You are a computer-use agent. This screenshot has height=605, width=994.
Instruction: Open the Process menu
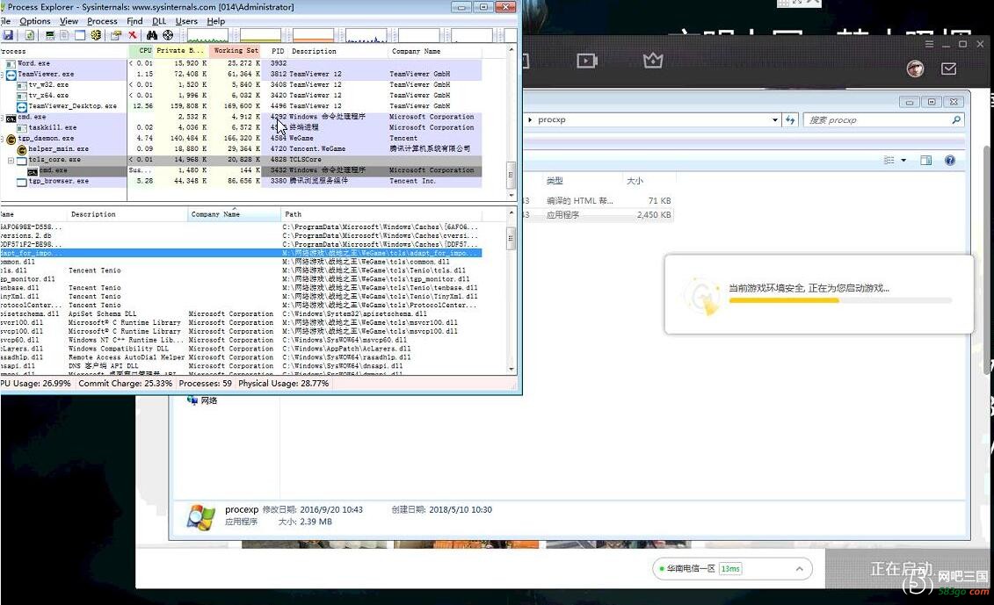pyautogui.click(x=102, y=21)
